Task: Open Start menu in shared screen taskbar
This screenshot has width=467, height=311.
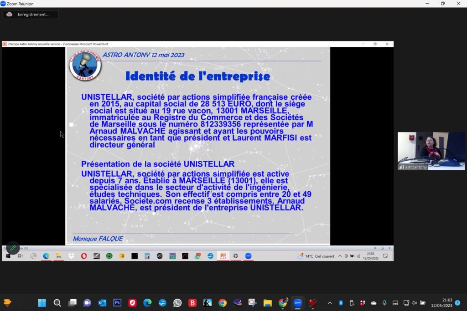Action: point(8,256)
